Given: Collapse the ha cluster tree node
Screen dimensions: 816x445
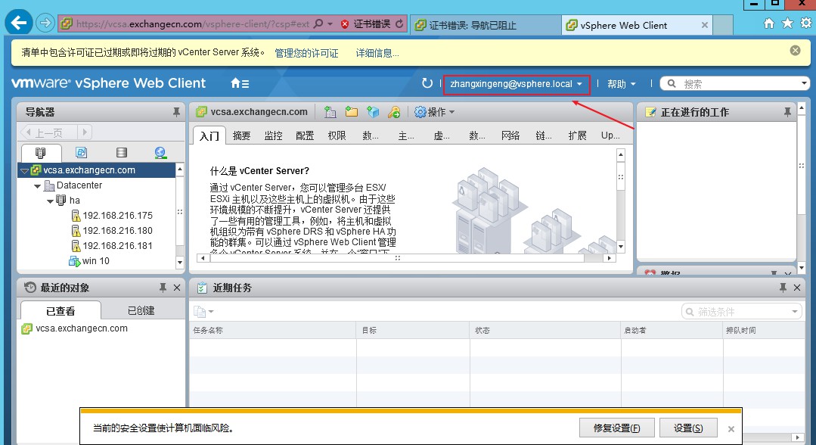Looking at the screenshot, I should (x=50, y=201).
